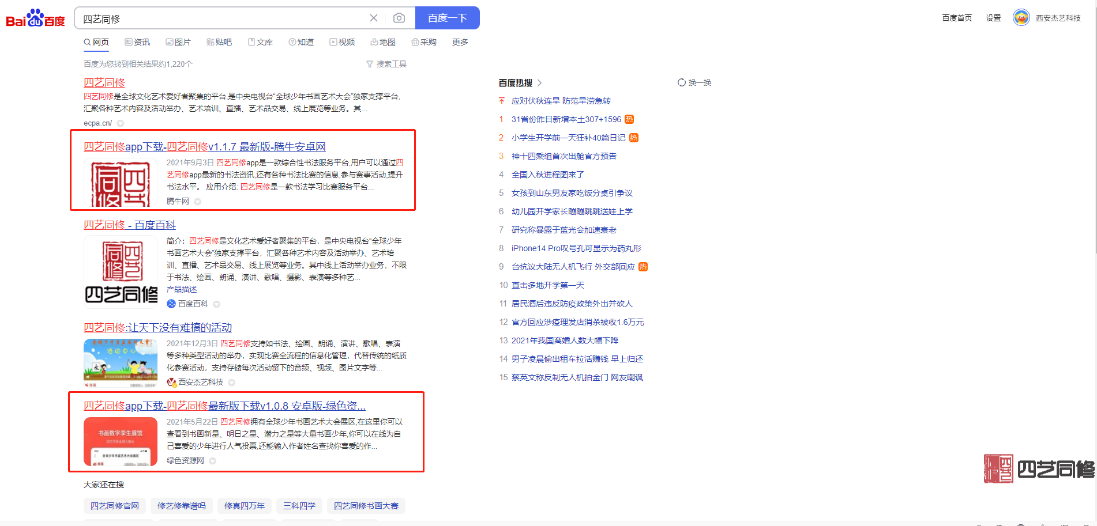The image size is (1097, 526).
Task: Open hot topic 研究称暴露于蓝光会加速衰老
Action: click(564, 230)
